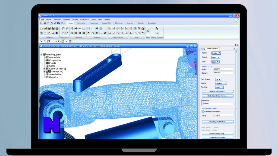Click the Global Edge Length Value field
Viewport: 278px width, 156px height.
223,115
